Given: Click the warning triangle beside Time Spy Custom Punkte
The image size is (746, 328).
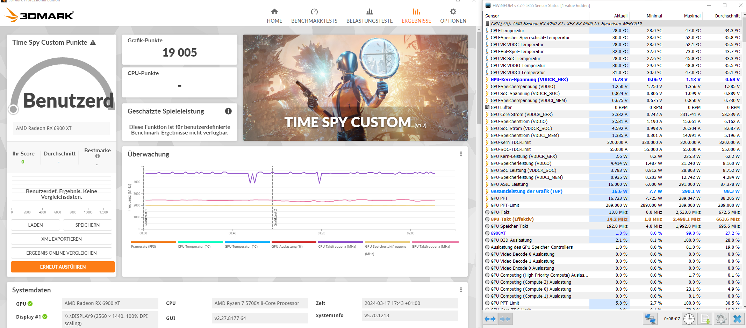Looking at the screenshot, I should coord(93,43).
